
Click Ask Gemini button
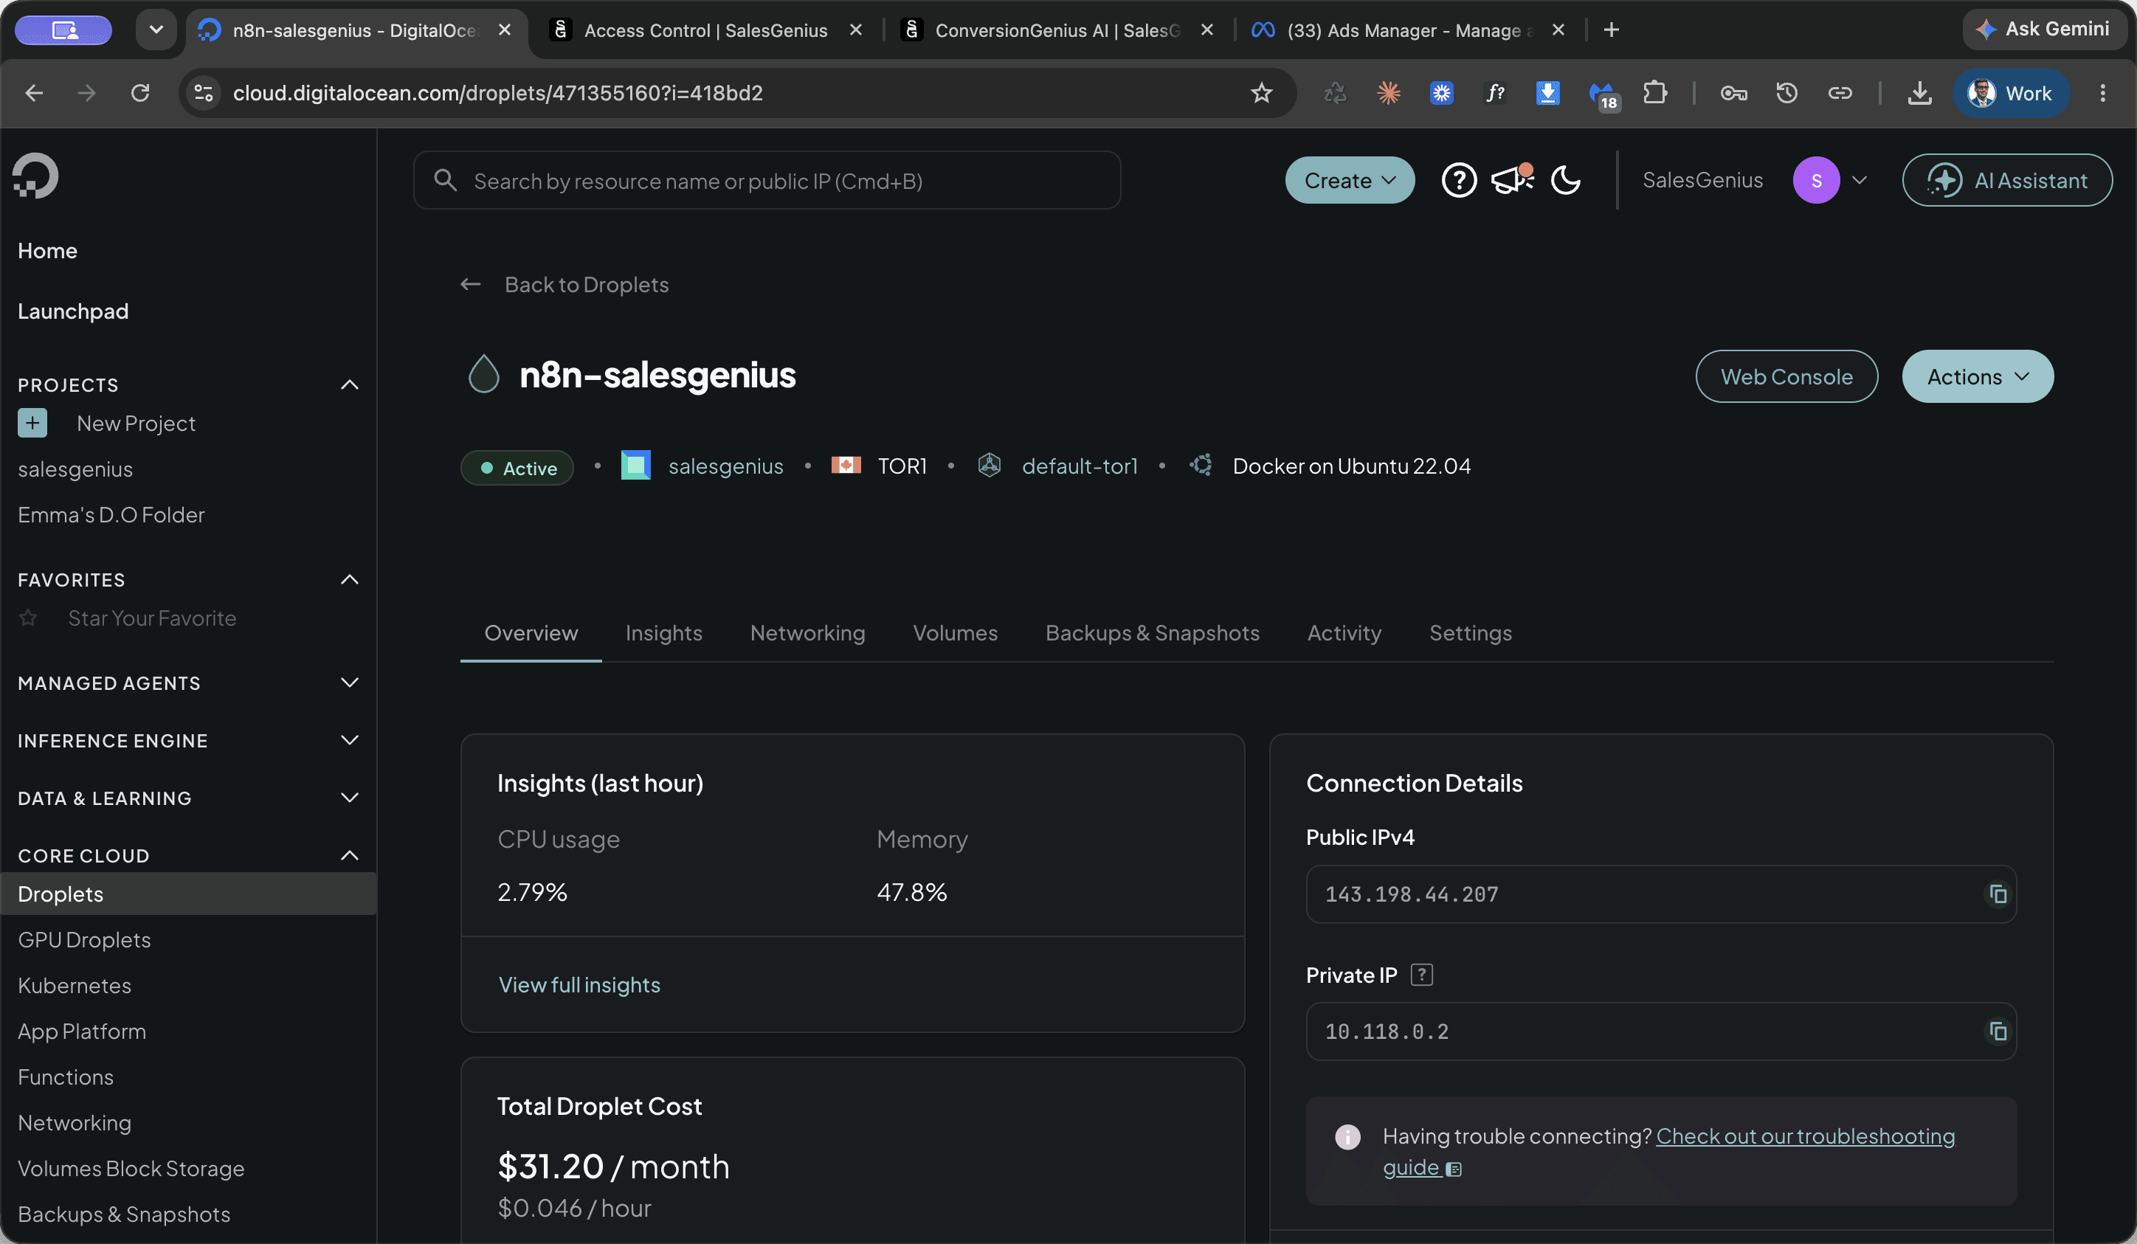2044,30
